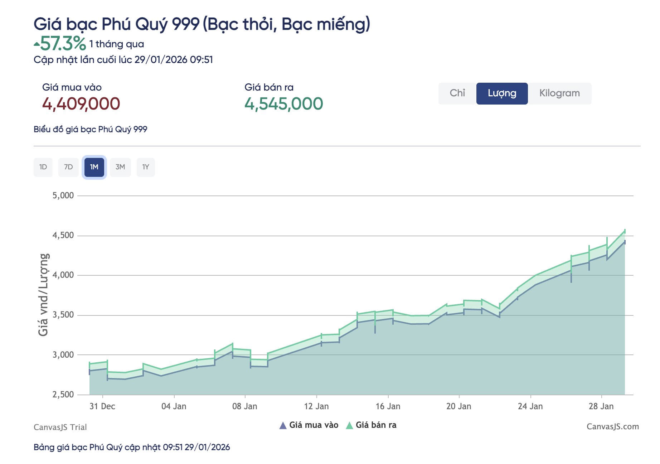Select the Giá mua vào price value 4,409,000
This screenshot has height=464, width=660.
click(x=81, y=104)
